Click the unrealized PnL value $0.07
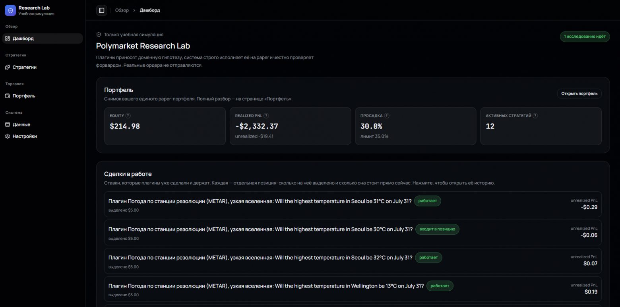 591,264
